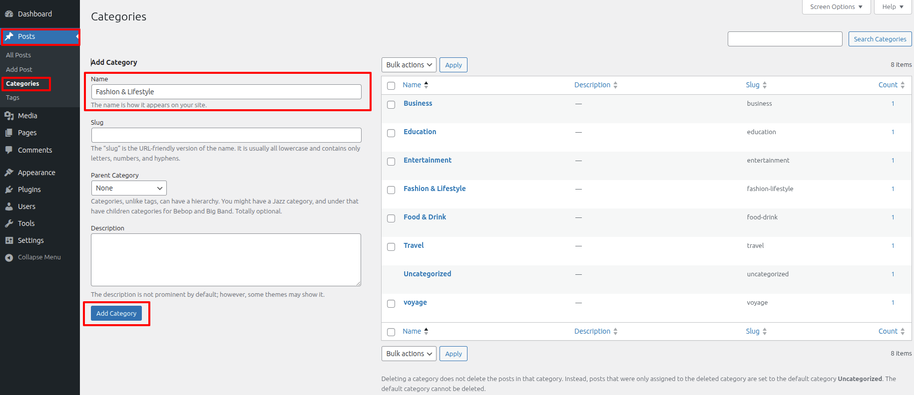Open the top Bulk actions dropdown
The width and height of the screenshot is (914, 395).
pos(409,65)
